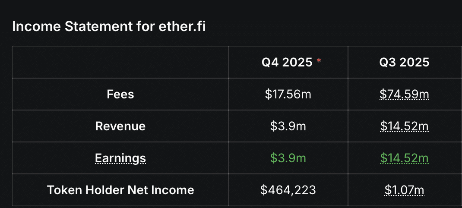Select the Q3 2025 column header
462x208 pixels.
coord(404,63)
